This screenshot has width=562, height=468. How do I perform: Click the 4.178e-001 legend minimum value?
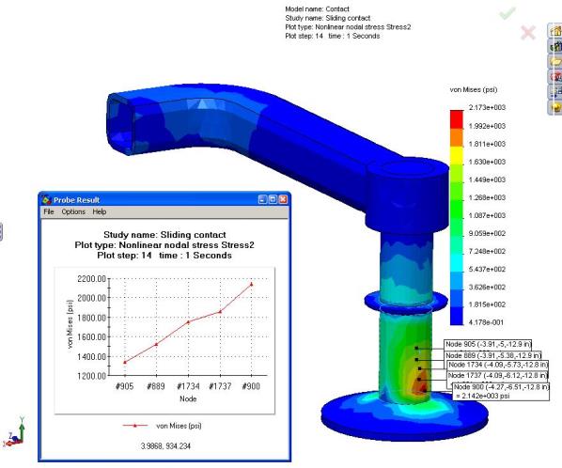coord(486,322)
